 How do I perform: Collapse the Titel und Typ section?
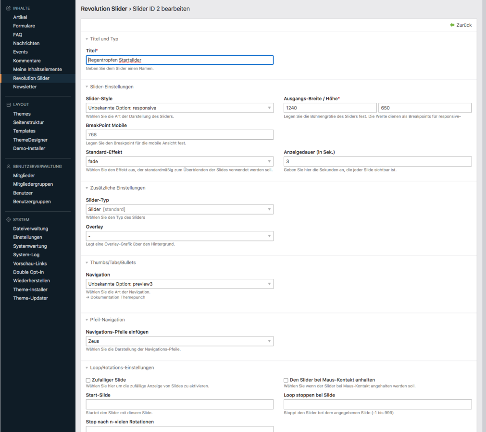coord(87,39)
